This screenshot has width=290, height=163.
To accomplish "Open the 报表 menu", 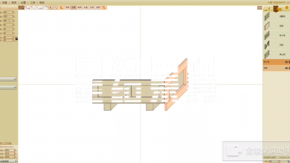I will pos(14,3).
